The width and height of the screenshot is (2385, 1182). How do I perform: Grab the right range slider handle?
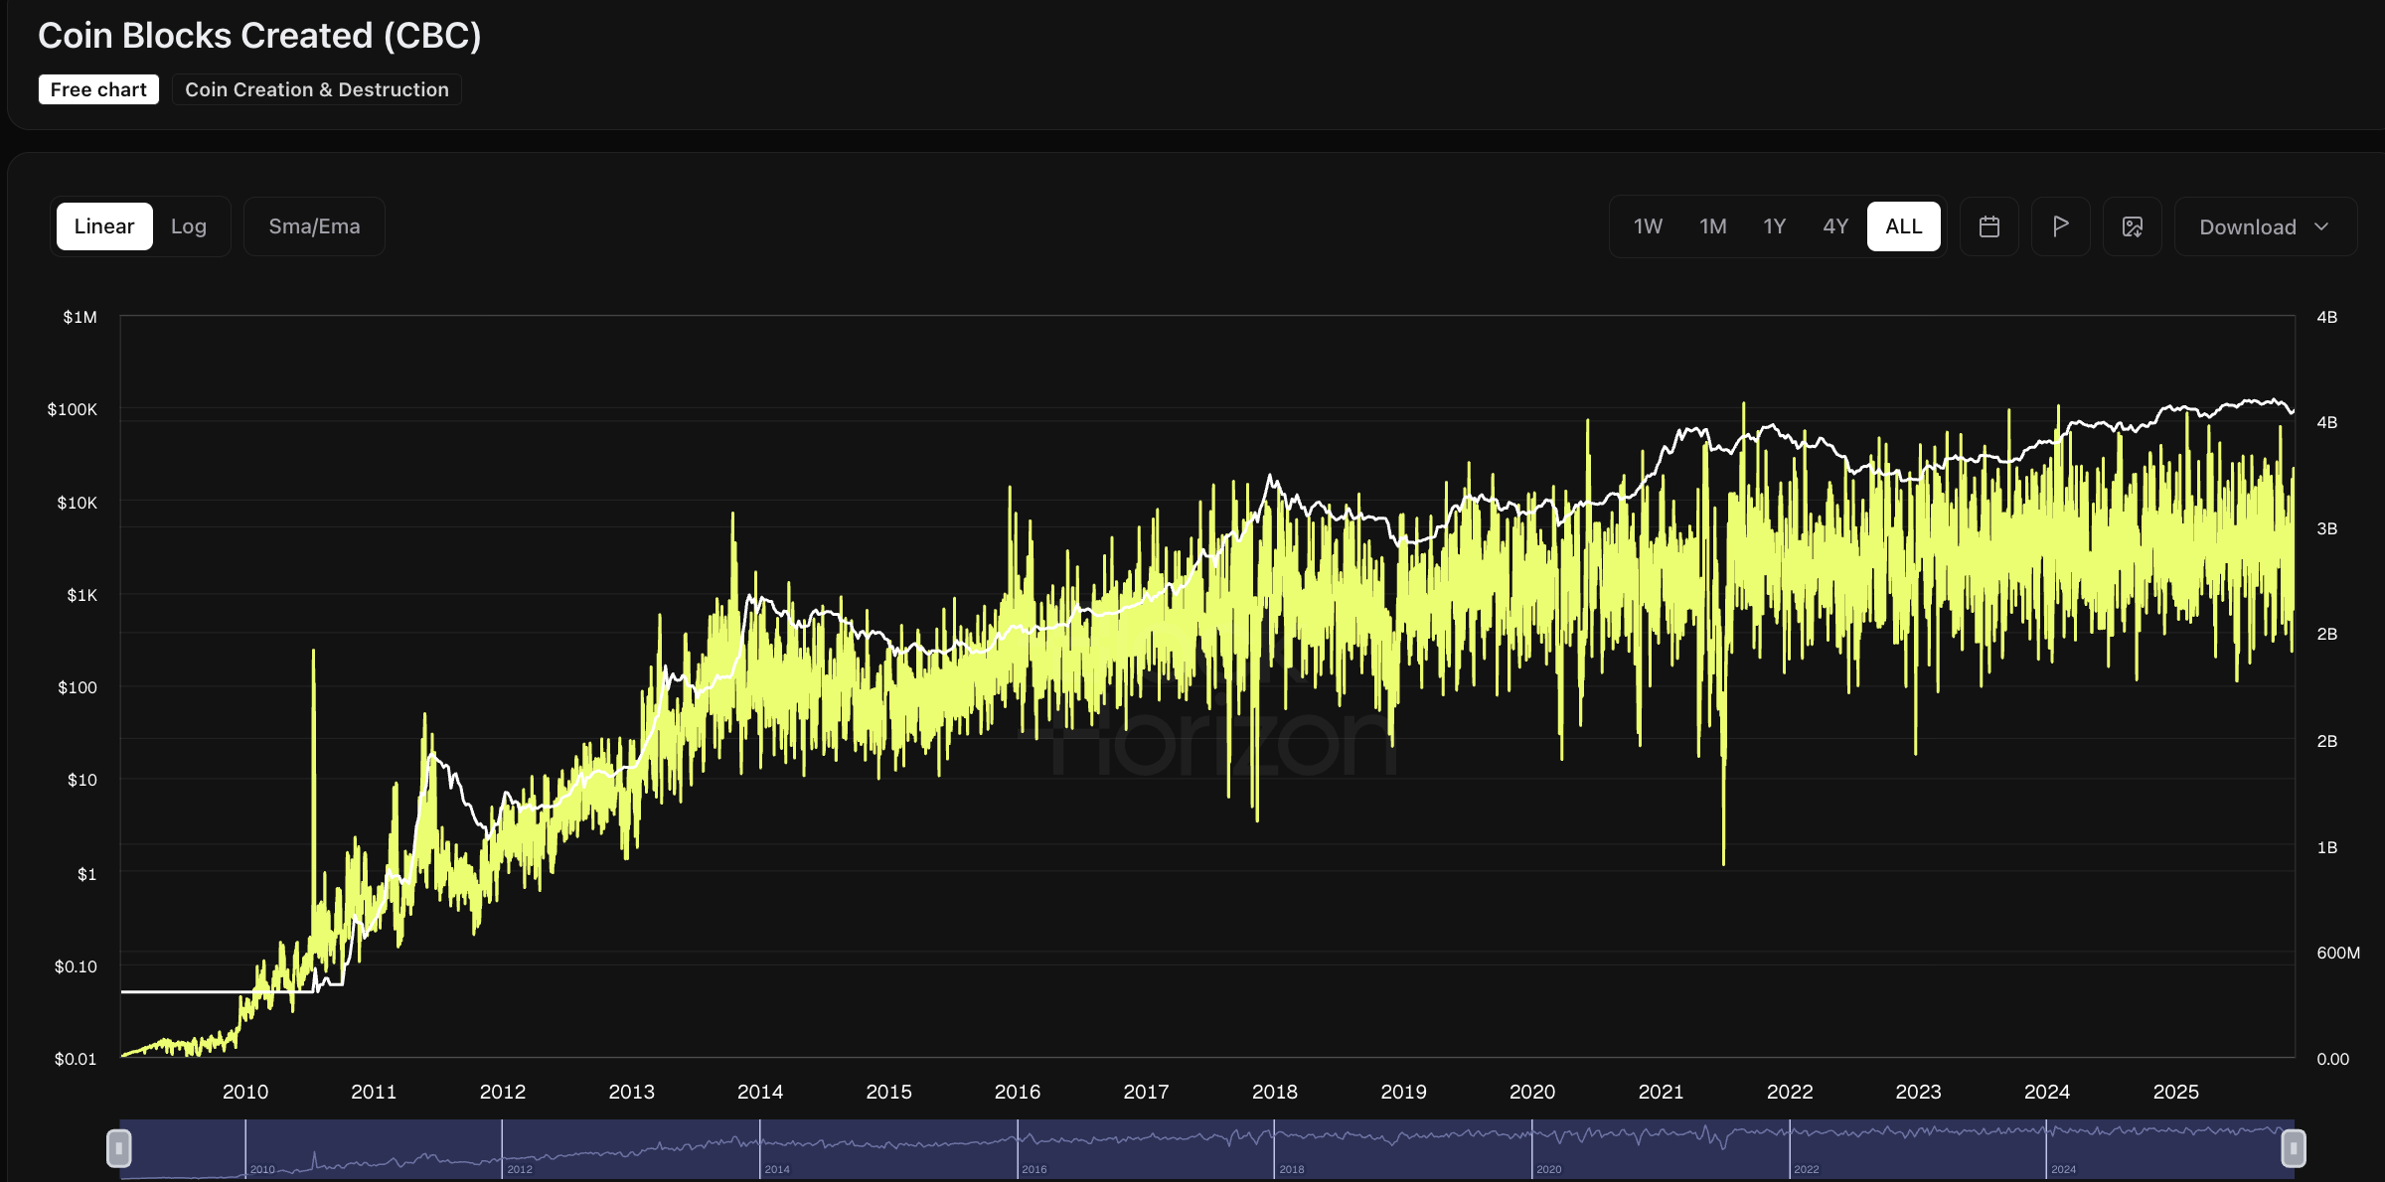(x=2293, y=1148)
